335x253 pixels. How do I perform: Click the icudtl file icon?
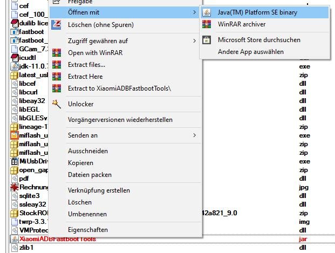[15, 58]
